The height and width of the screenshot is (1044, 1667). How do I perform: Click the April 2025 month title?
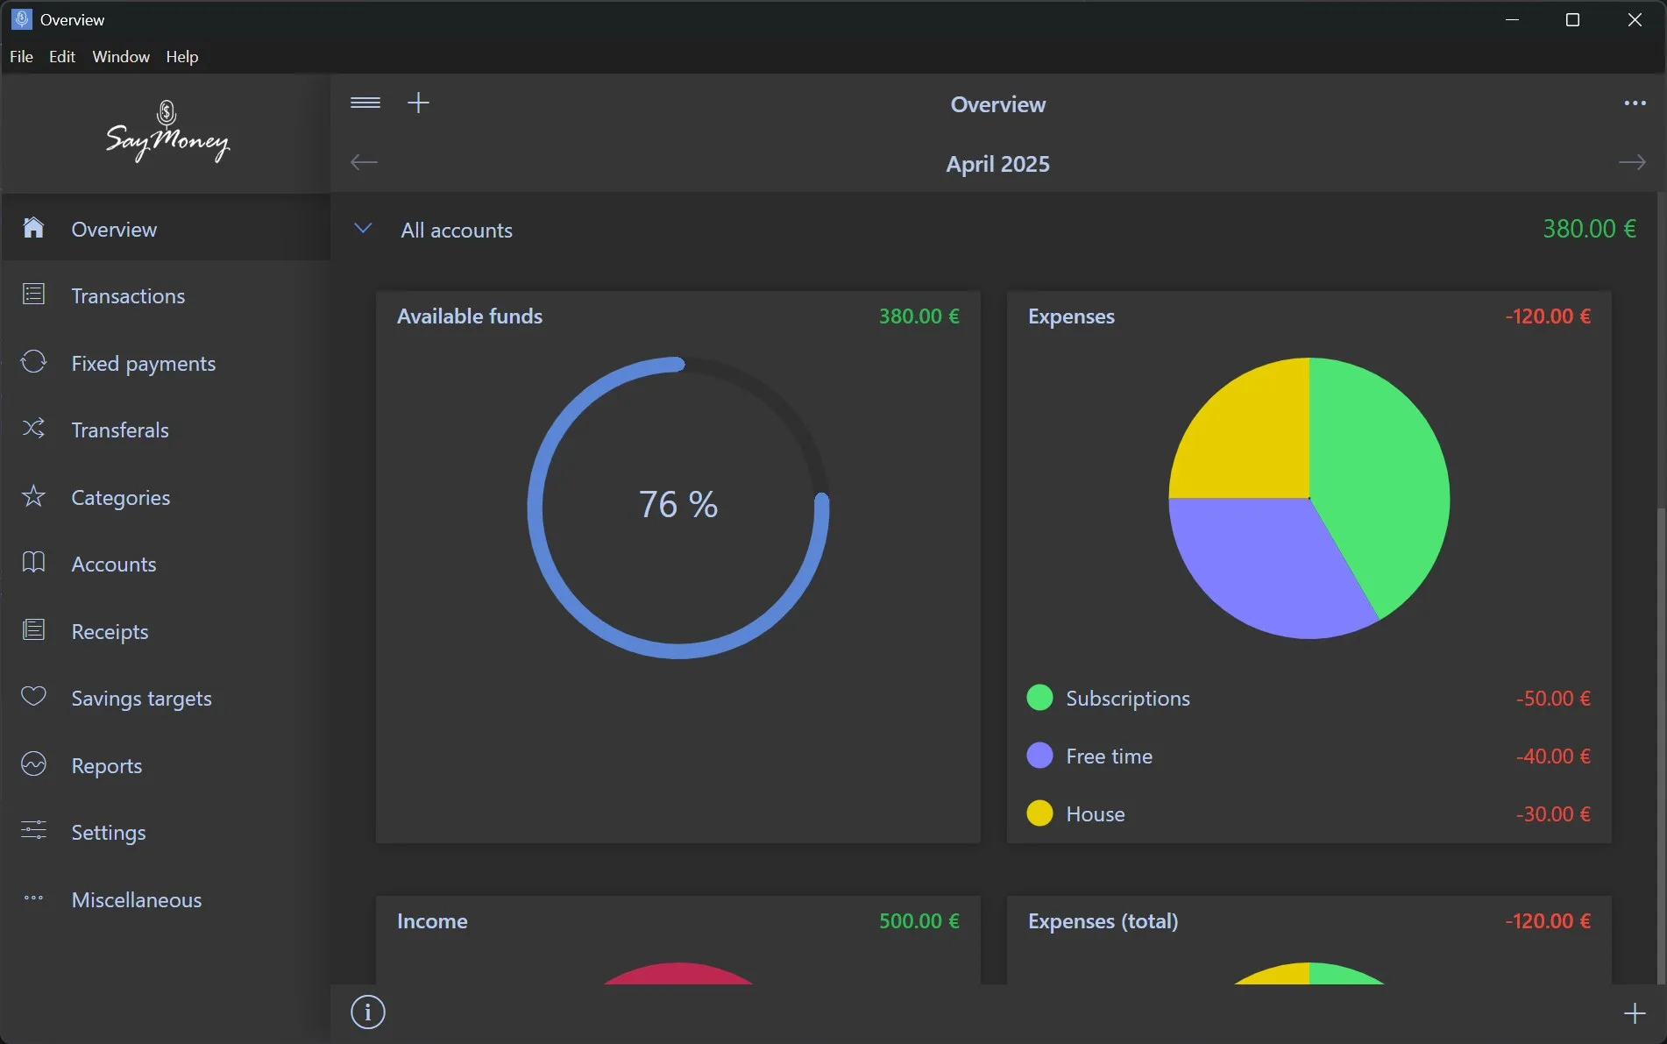pos(997,164)
